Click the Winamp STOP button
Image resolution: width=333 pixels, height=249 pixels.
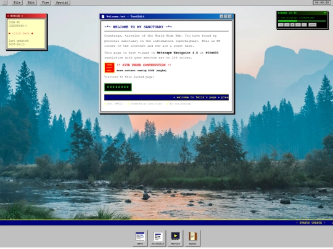(x=312, y=25)
